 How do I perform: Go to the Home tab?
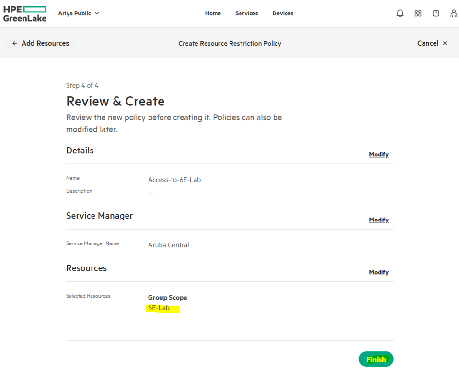pyautogui.click(x=213, y=13)
